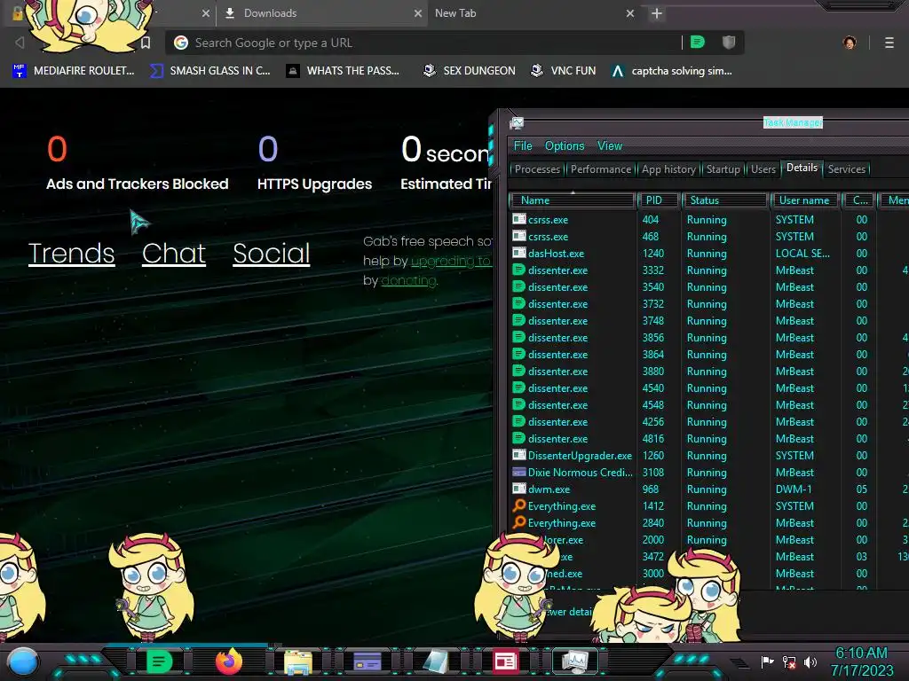Sort by the User name column header

click(x=804, y=200)
